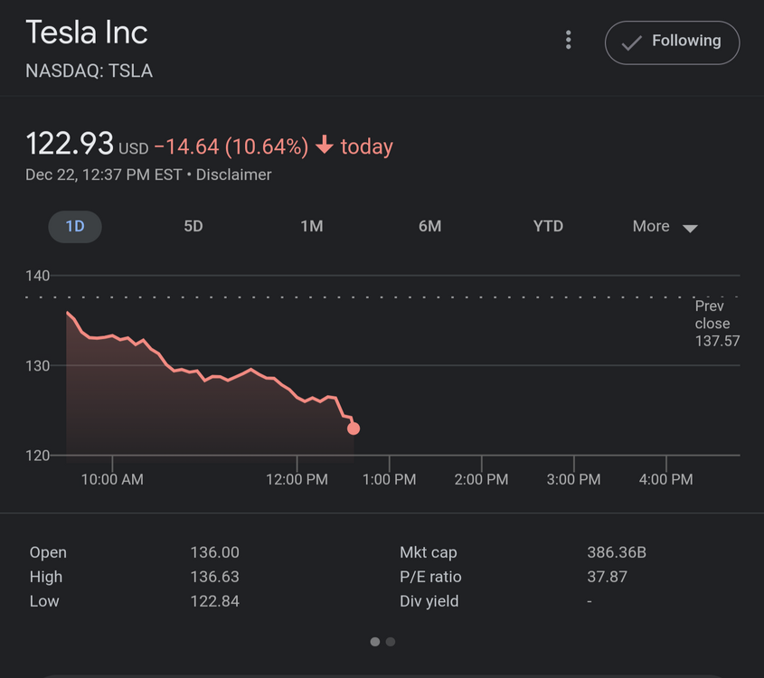Click the Mkt cap value 386.36B
Viewport: 764px width, 678px height.
point(616,552)
